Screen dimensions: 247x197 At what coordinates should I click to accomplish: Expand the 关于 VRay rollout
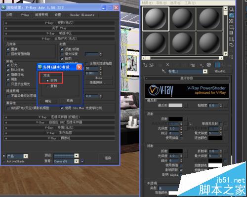(x=59, y=28)
